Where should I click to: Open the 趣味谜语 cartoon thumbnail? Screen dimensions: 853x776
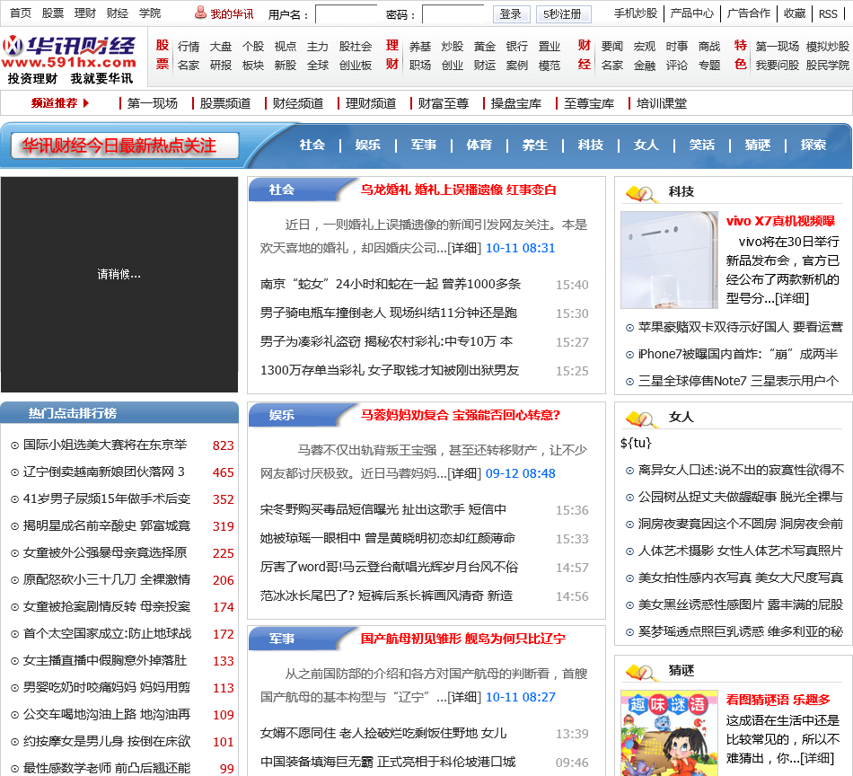[x=669, y=733]
